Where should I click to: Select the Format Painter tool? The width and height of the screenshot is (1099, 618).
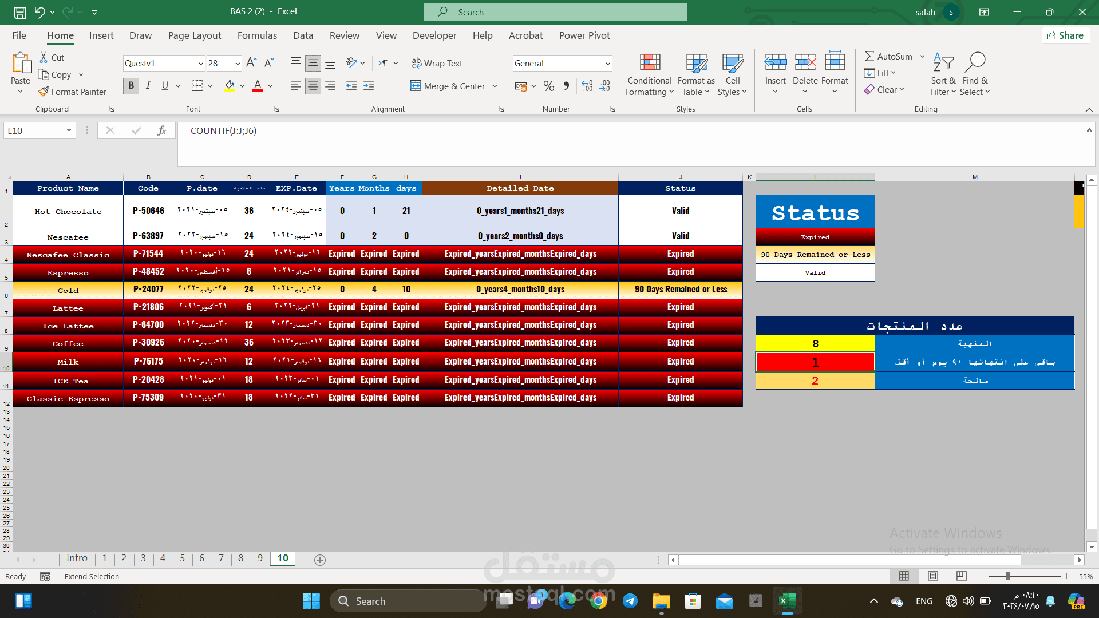pyautogui.click(x=73, y=92)
